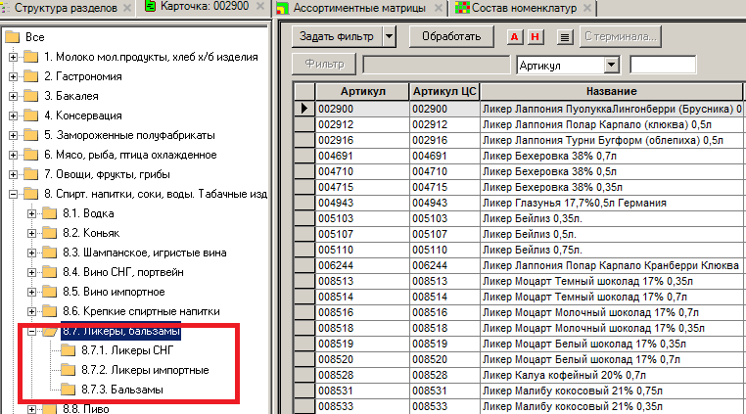The image size is (746, 414).
Task: Collapse the 8. Спирт. напитки node
Action: pyautogui.click(x=13, y=194)
